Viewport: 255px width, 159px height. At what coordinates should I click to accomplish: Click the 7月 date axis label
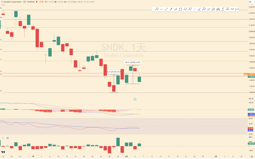click(x=33, y=156)
